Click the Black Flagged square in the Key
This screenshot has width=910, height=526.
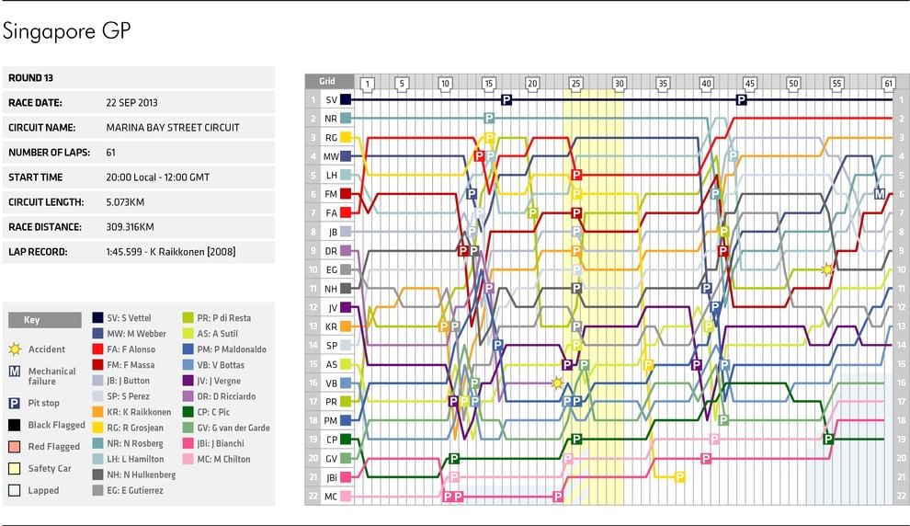pyautogui.click(x=14, y=425)
